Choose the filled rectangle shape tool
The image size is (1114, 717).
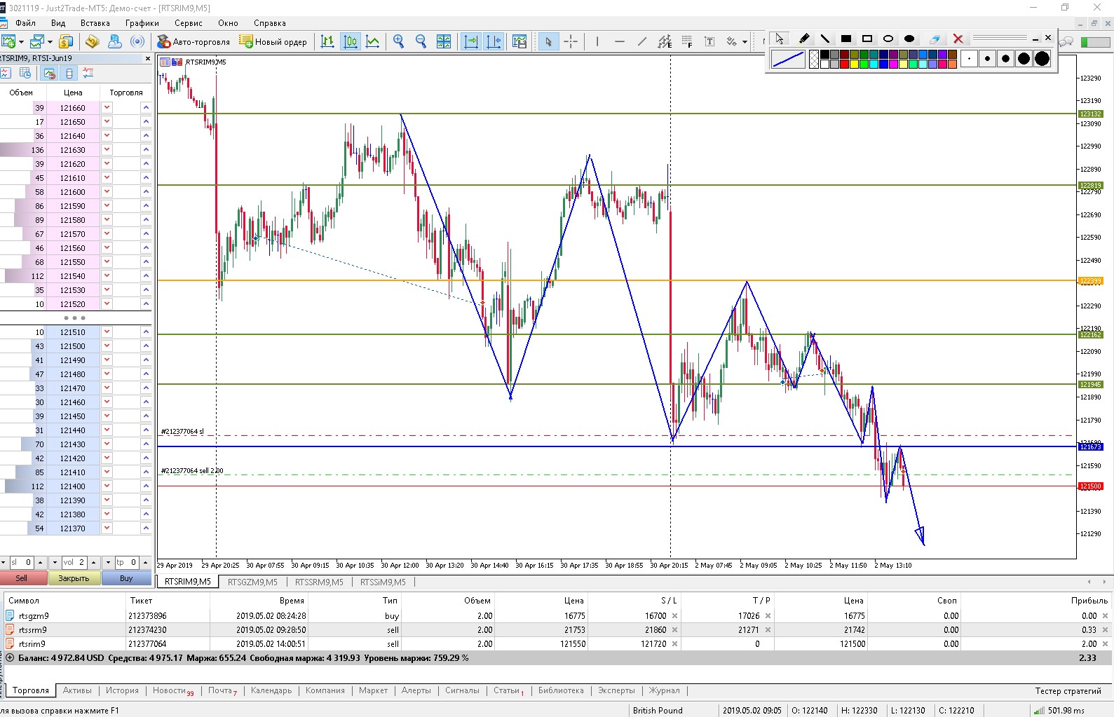click(x=846, y=39)
